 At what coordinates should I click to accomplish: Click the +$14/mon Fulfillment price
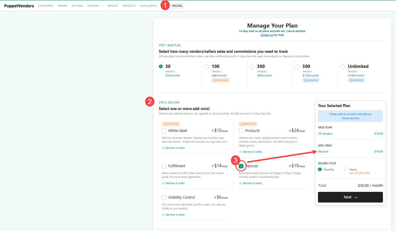pyautogui.click(x=220, y=166)
